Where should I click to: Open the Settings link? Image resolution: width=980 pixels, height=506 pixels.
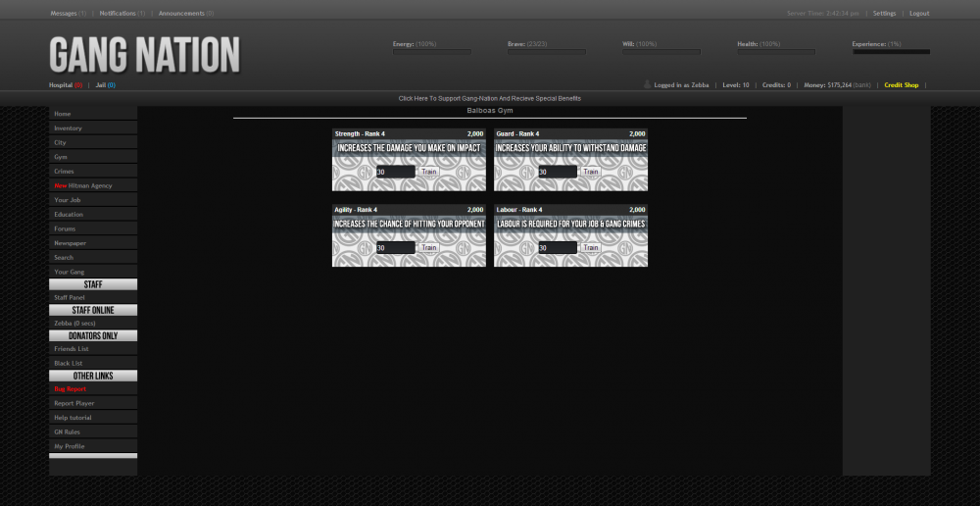click(x=884, y=14)
